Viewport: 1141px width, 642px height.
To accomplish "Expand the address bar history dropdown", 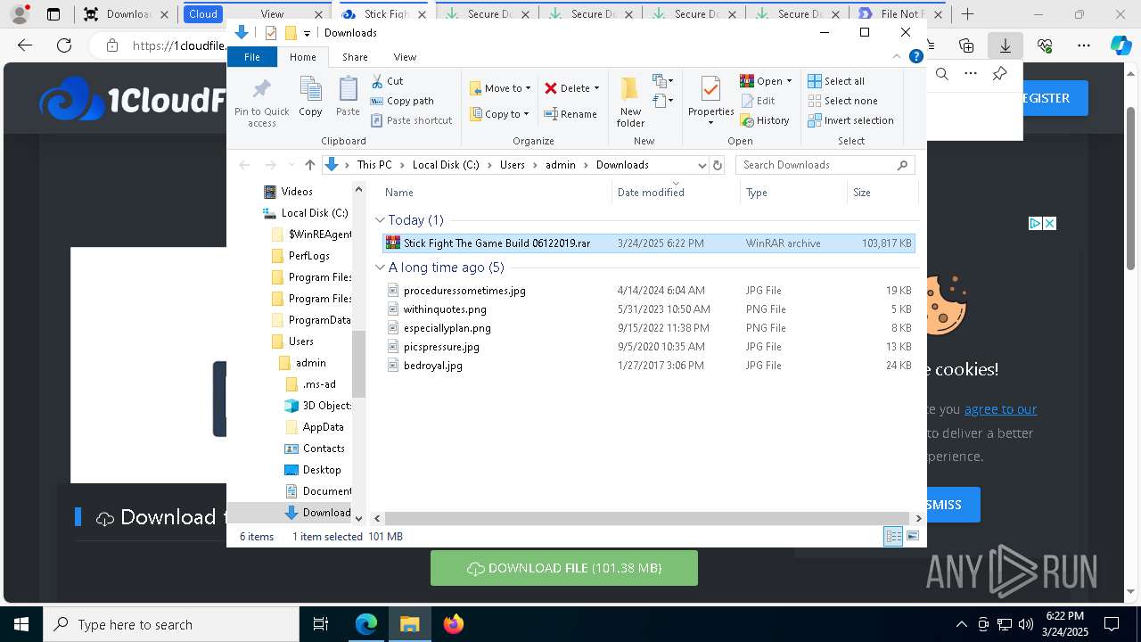I will (702, 165).
